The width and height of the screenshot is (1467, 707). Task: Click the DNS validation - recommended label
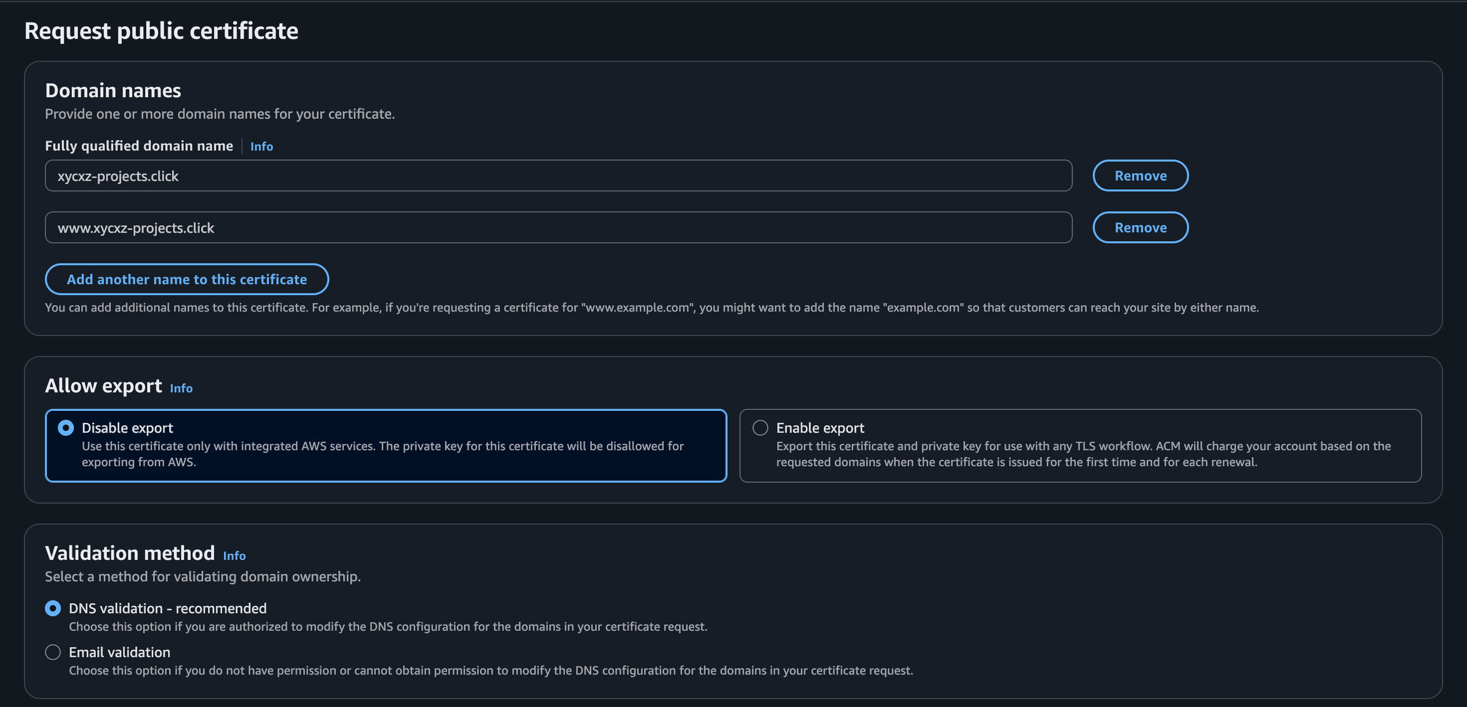(x=168, y=608)
